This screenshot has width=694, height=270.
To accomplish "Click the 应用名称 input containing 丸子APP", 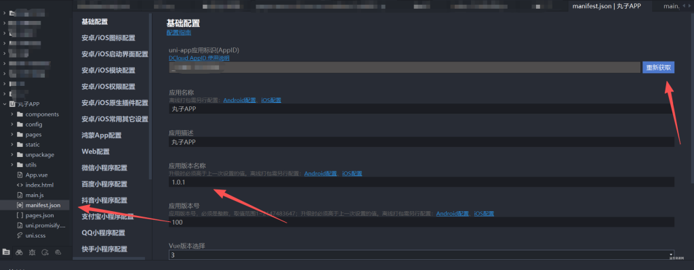I will click(422, 109).
